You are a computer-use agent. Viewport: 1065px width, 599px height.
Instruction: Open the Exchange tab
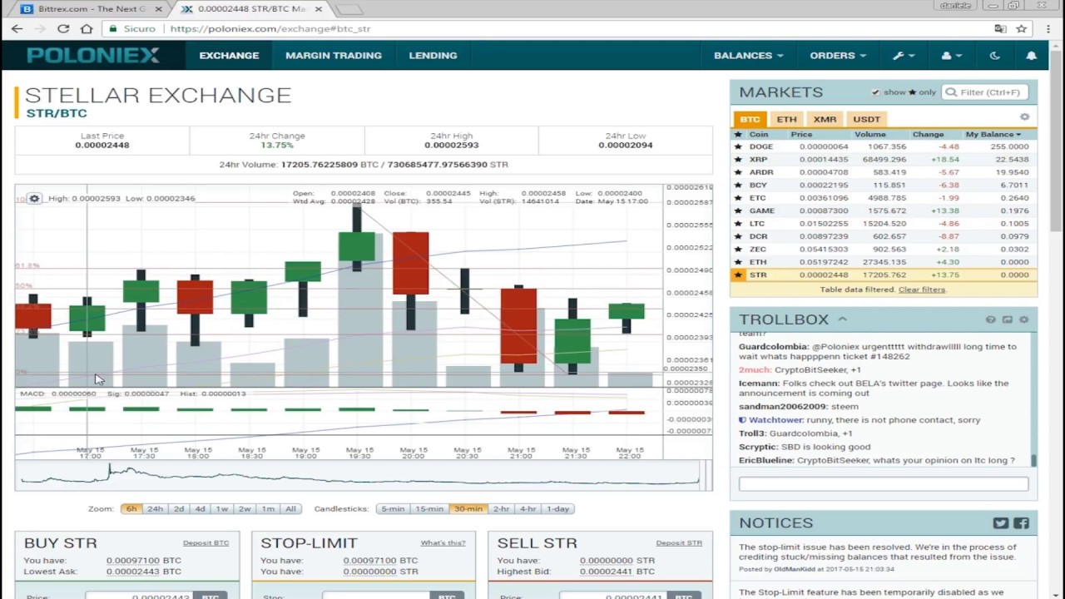(229, 56)
